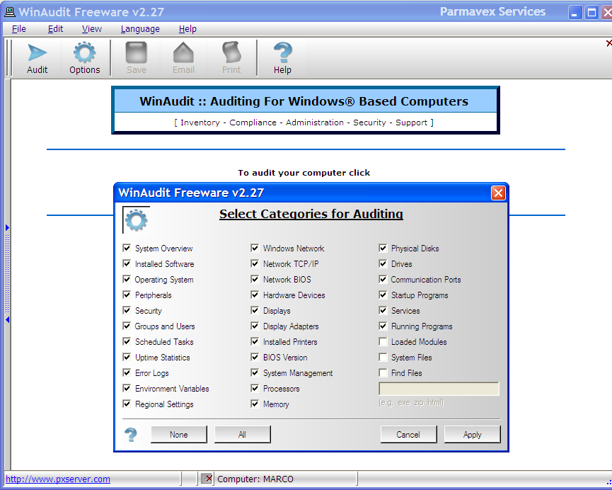Viewport: 612px width, 490px height.
Task: Click the Save toolbar icon
Action: (x=137, y=59)
